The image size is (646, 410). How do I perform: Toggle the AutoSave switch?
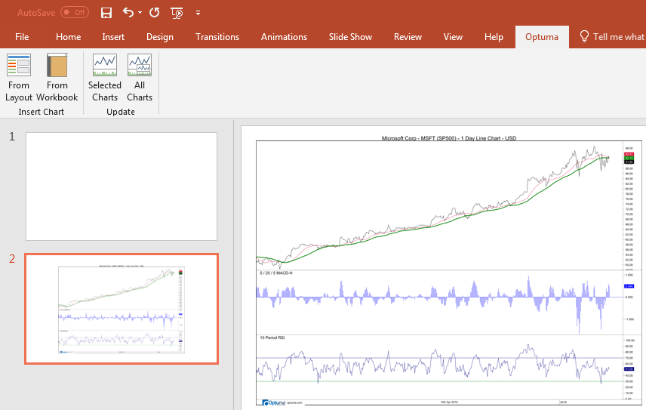(x=75, y=12)
